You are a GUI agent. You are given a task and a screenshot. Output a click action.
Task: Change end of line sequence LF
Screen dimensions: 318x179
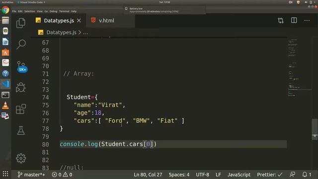[218, 175]
